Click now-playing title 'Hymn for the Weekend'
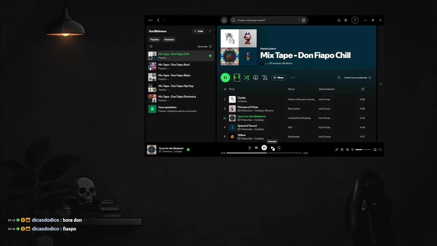This screenshot has height=246, width=437. (x=171, y=148)
